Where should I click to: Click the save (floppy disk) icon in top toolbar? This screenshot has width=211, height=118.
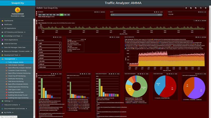click(201, 8)
